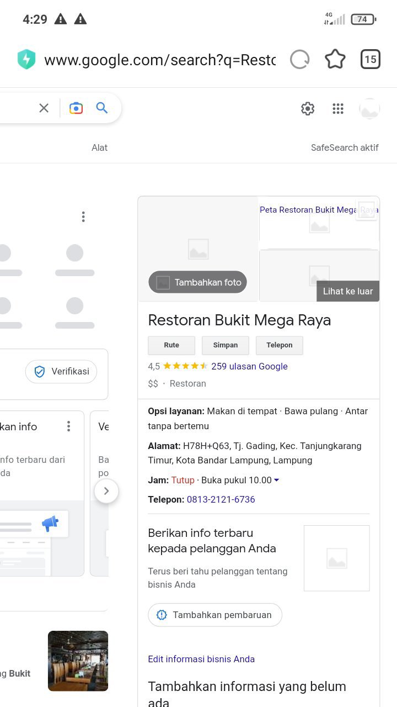The height and width of the screenshot is (707, 397).
Task: Tap the green shield security icon
Action: [x=26, y=60]
